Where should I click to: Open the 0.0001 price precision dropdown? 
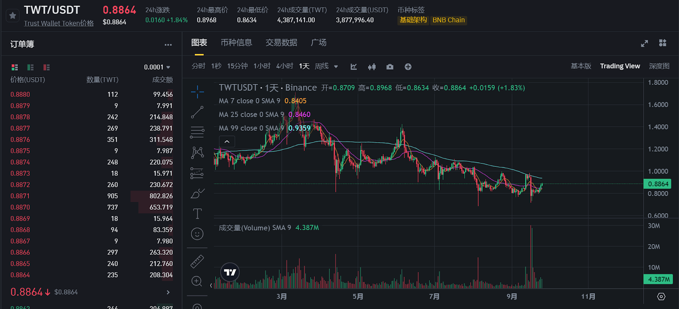pyautogui.click(x=157, y=67)
